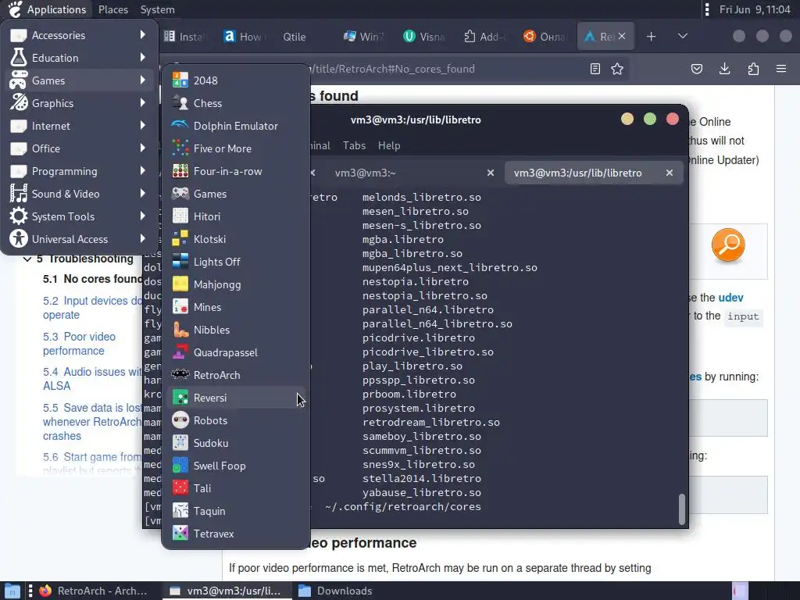Open Swell Foop game
The width and height of the screenshot is (800, 600).
coord(236,466)
